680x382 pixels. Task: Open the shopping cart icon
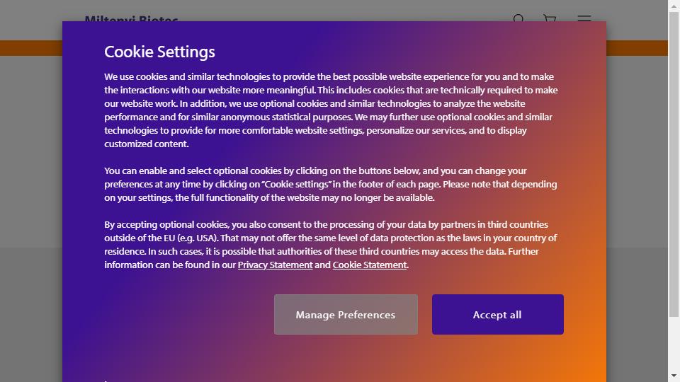tap(550, 18)
